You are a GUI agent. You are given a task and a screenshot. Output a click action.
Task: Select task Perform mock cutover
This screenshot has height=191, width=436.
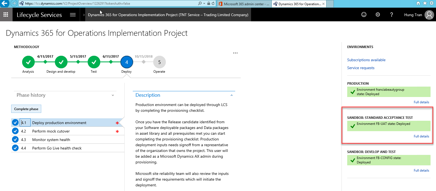[51, 131]
